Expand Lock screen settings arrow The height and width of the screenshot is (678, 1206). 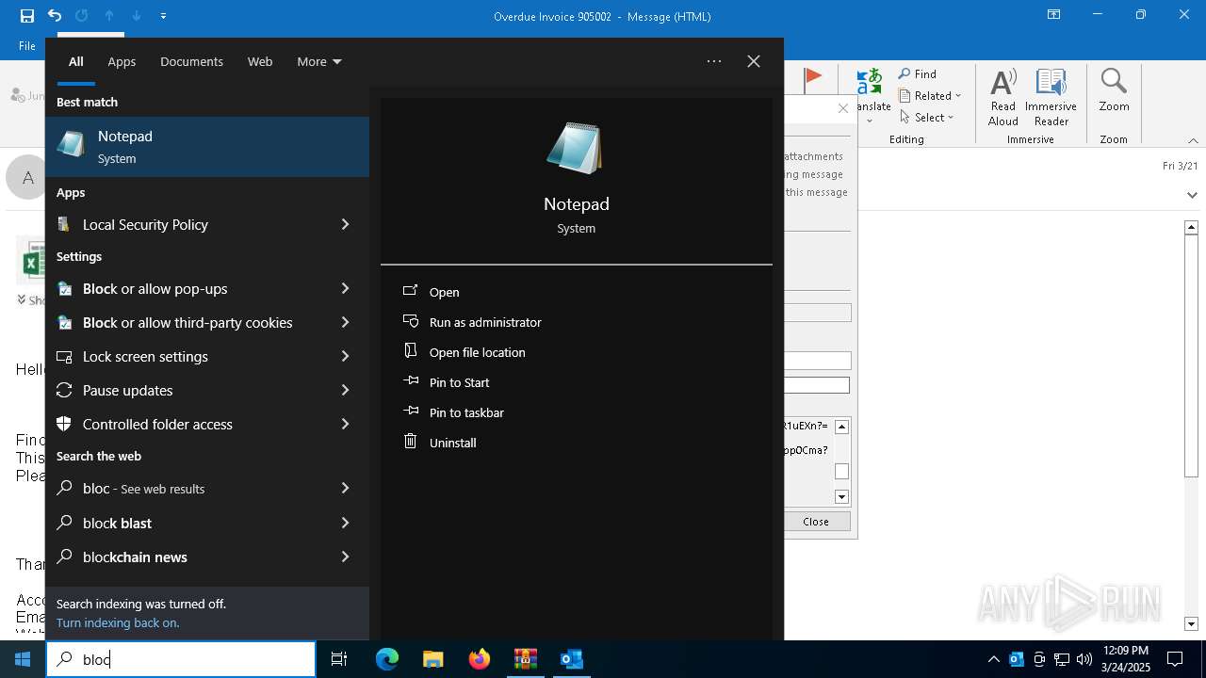point(345,356)
